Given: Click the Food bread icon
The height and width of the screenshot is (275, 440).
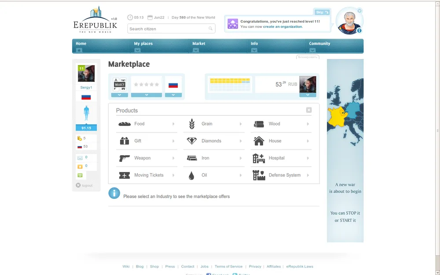Looking at the screenshot, I should tap(125, 124).
